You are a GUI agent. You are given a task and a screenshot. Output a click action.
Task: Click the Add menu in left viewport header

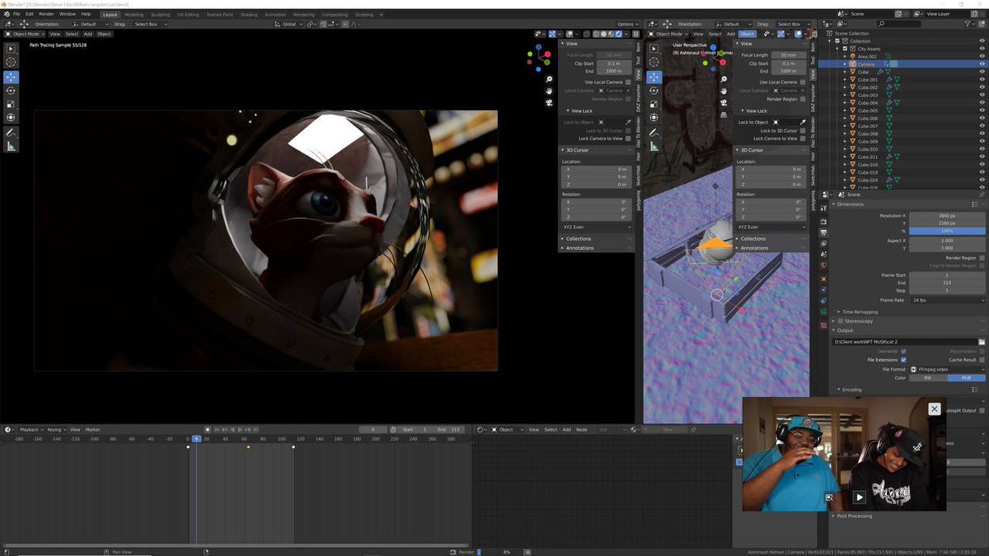pos(87,34)
